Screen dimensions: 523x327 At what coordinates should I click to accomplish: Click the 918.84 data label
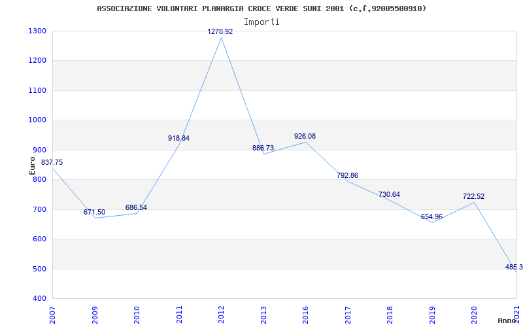pyautogui.click(x=178, y=138)
